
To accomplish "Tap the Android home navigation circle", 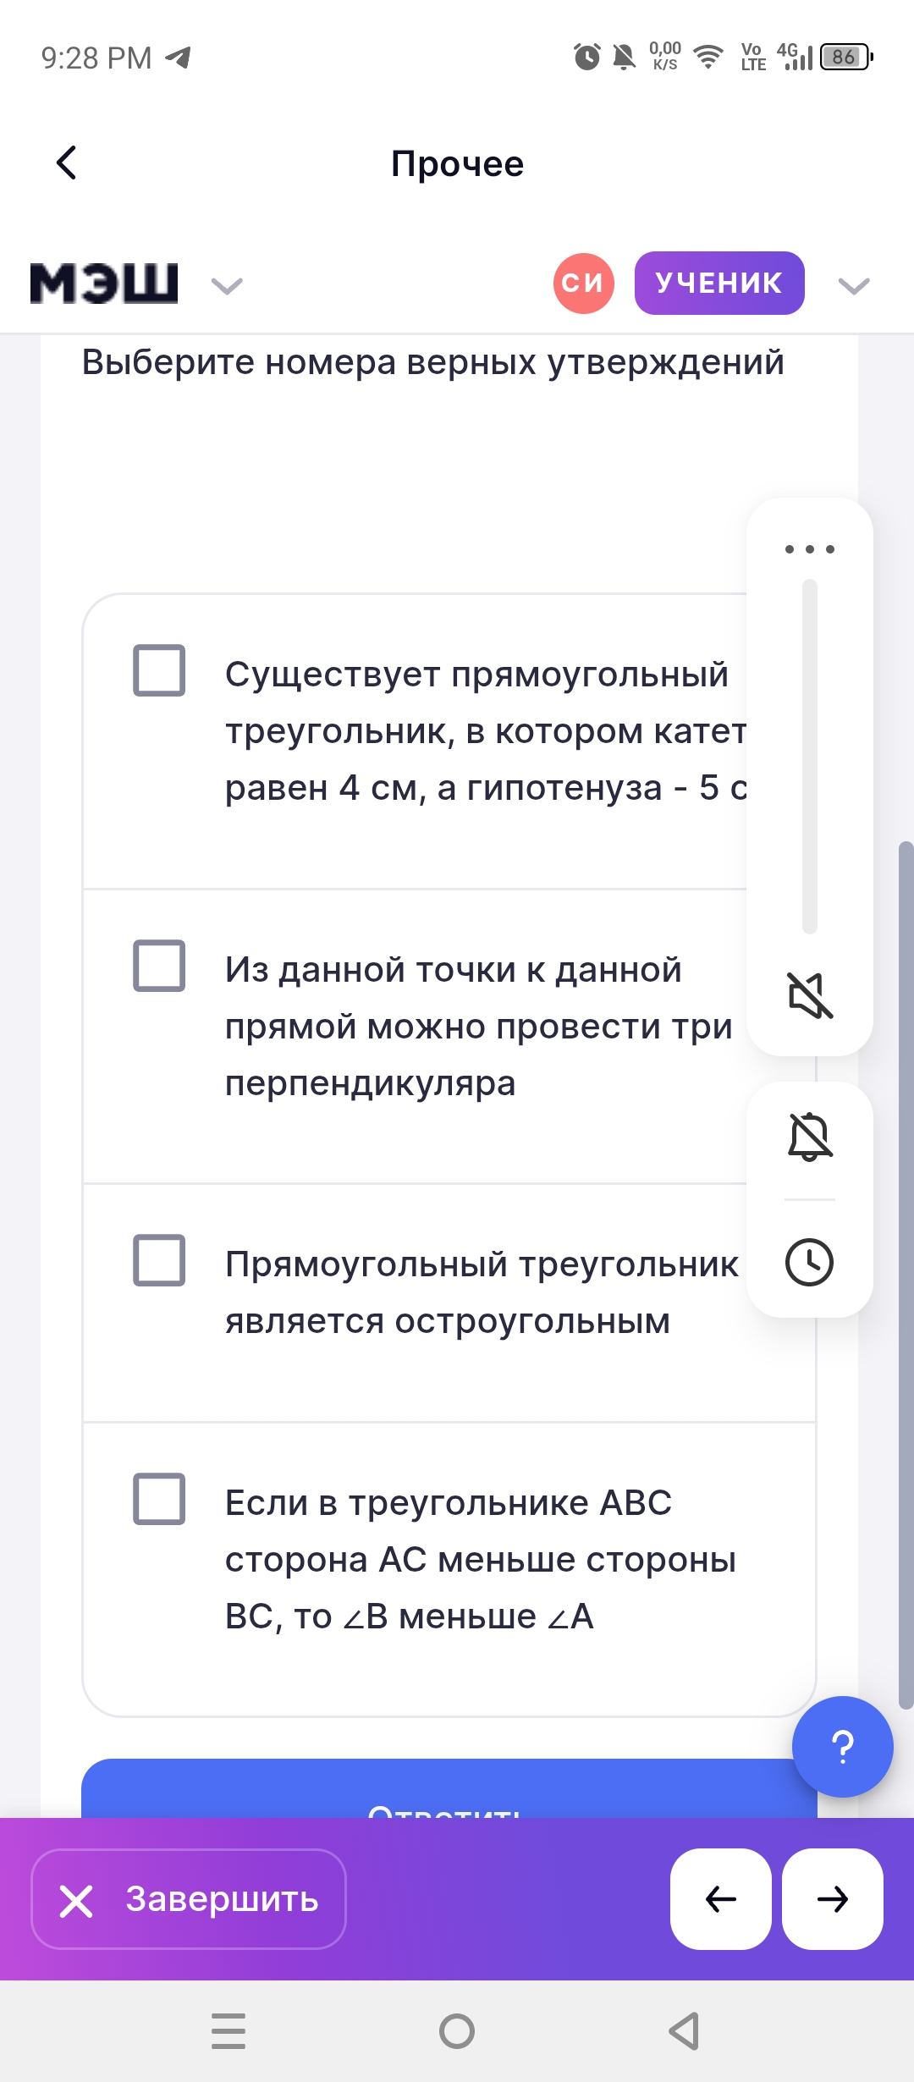I will click(457, 2031).
